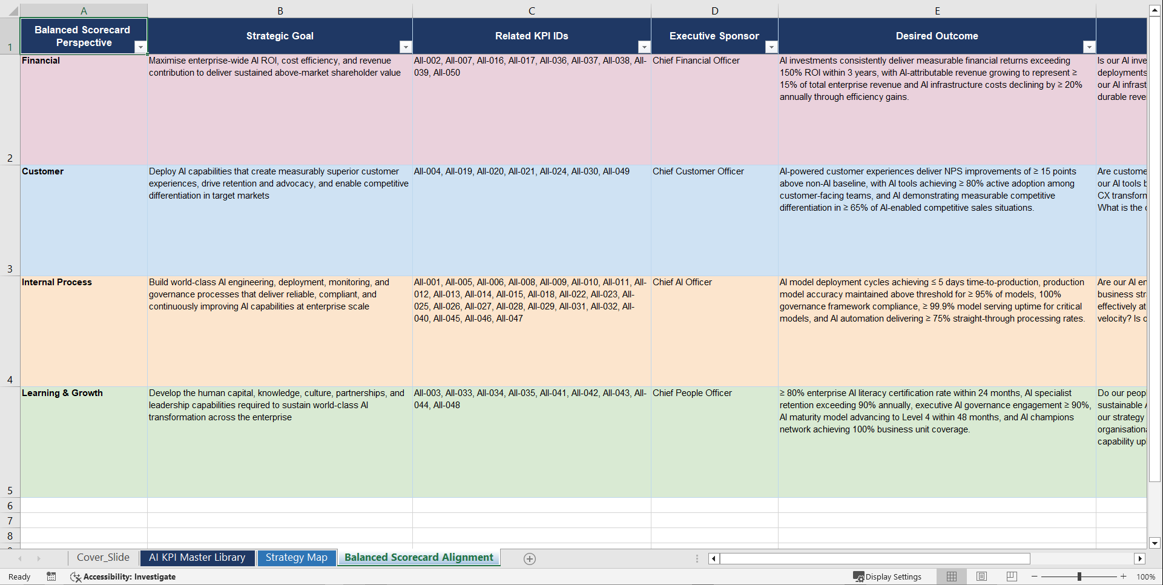The width and height of the screenshot is (1163, 585).
Task: Open the AI KPI Master Library sheet
Action: (x=197, y=558)
